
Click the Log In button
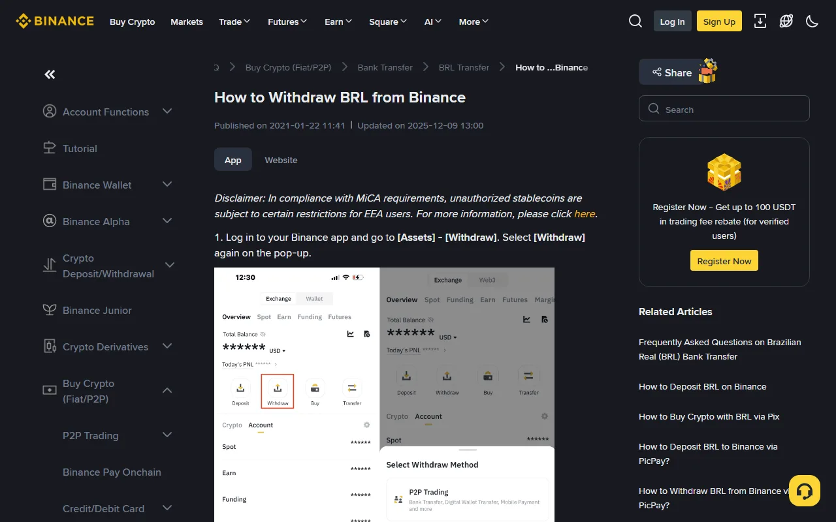tap(672, 22)
